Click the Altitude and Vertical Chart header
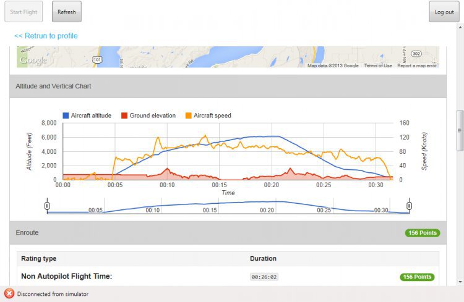464x302 pixels. pyautogui.click(x=53, y=86)
